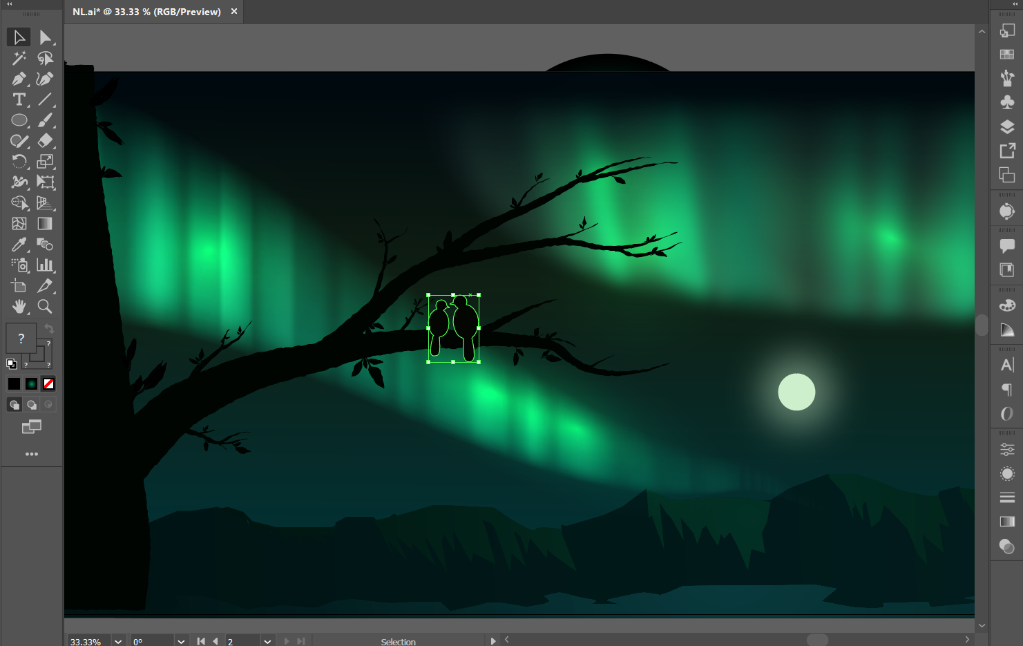This screenshot has width=1023, height=646.
Task: Select the Mesh tool
Action: pyautogui.click(x=19, y=224)
